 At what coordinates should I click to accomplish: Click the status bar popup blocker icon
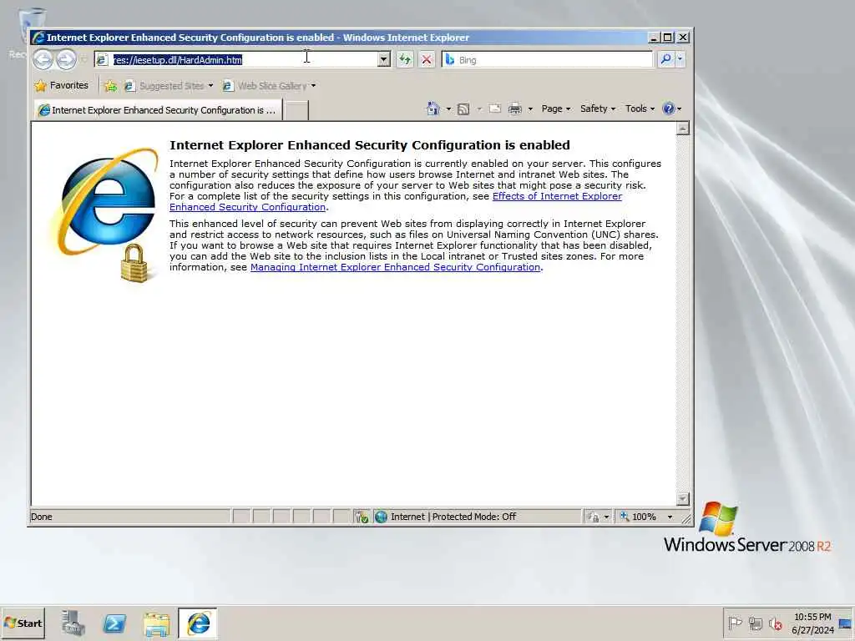[361, 517]
